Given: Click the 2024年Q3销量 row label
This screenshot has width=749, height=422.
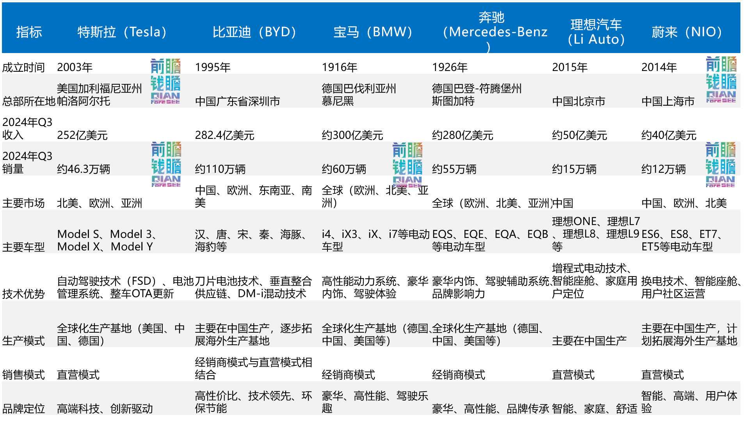Looking at the screenshot, I should pyautogui.click(x=27, y=163).
